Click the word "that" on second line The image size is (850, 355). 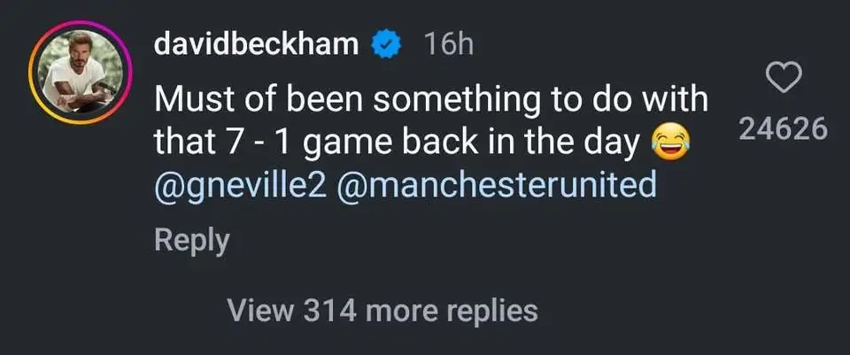183,143
